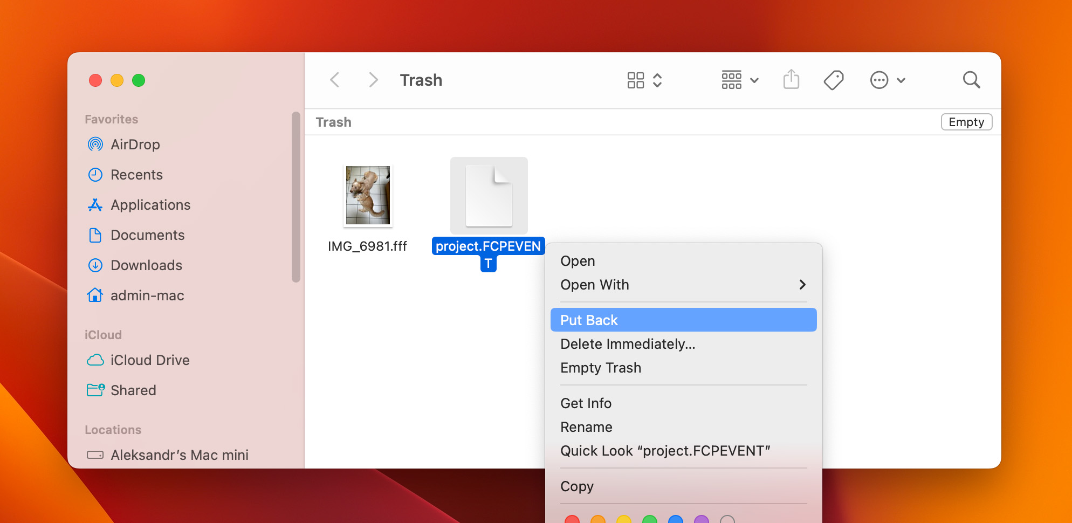Click the sidebar scrollbar

pos(296,197)
